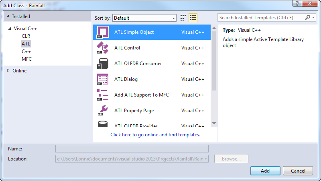Select the ATL Simple Object row text
Viewport: 321px width, 181px height.
tap(134, 32)
